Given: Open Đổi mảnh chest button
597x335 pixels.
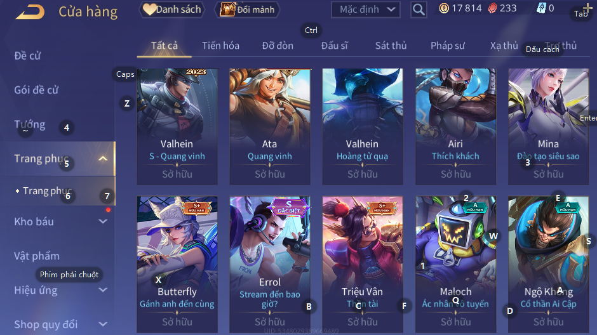Looking at the screenshot, I should click(247, 10).
